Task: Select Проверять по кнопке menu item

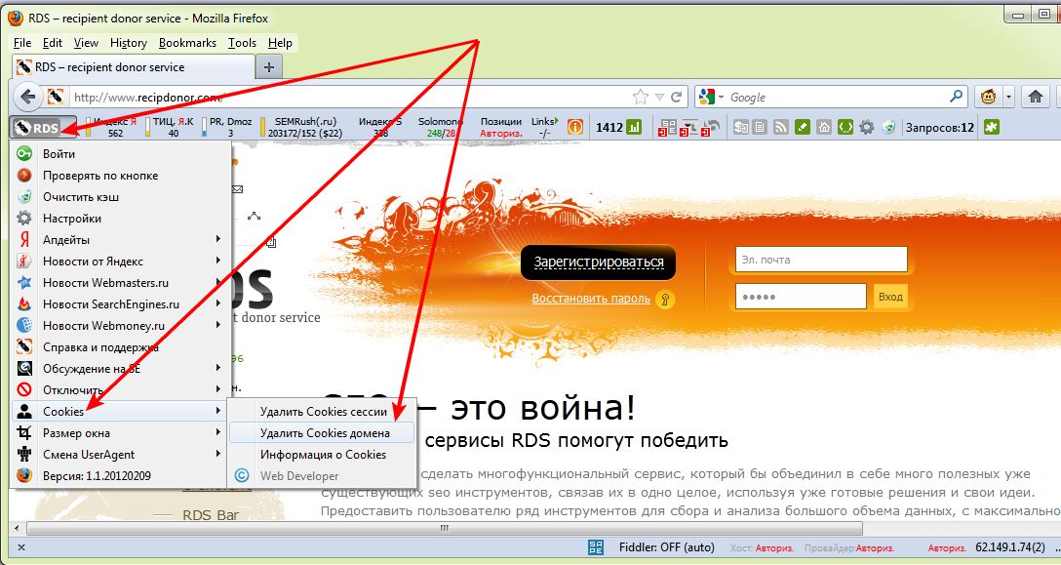Action: coord(121,176)
